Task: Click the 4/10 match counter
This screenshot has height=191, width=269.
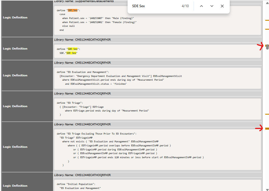Action: coord(185,6)
